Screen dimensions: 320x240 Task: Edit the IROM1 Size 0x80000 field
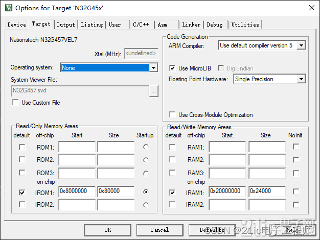(116, 191)
